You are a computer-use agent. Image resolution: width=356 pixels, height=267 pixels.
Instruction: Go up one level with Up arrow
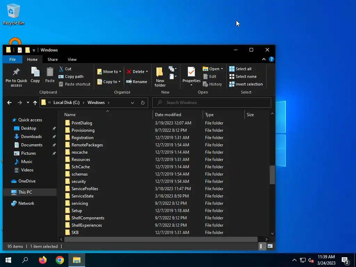[35, 103]
